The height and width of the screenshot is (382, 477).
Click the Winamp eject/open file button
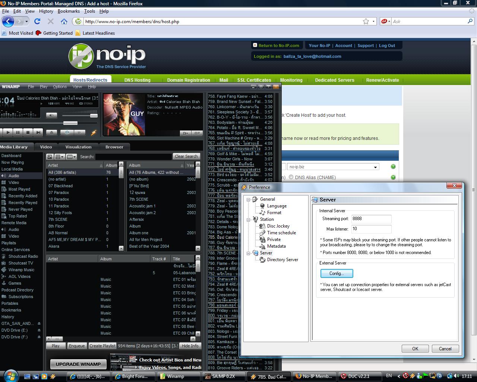51,132
